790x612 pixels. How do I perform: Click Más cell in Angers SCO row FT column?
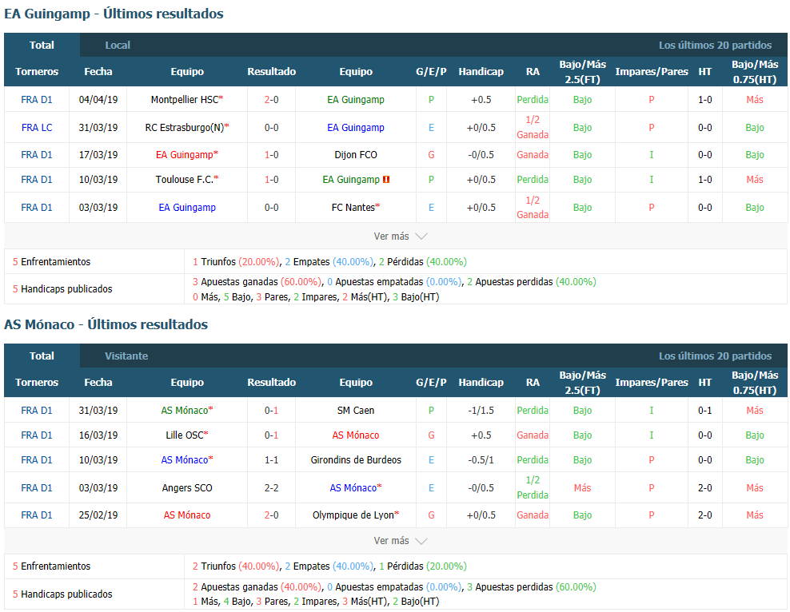click(x=582, y=487)
